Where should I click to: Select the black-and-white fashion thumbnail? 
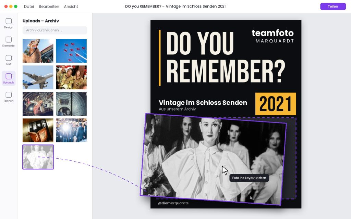(x=38, y=157)
